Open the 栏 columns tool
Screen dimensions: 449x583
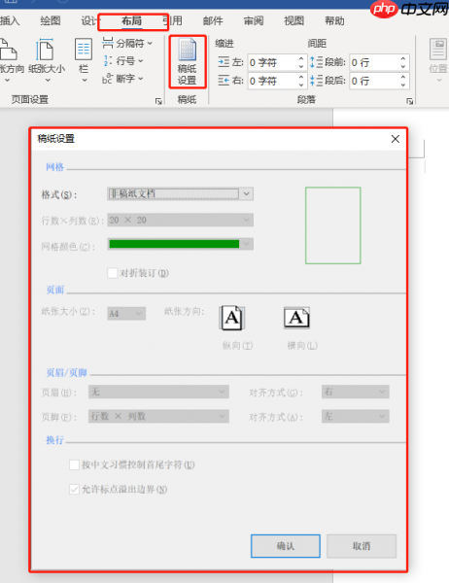point(84,60)
